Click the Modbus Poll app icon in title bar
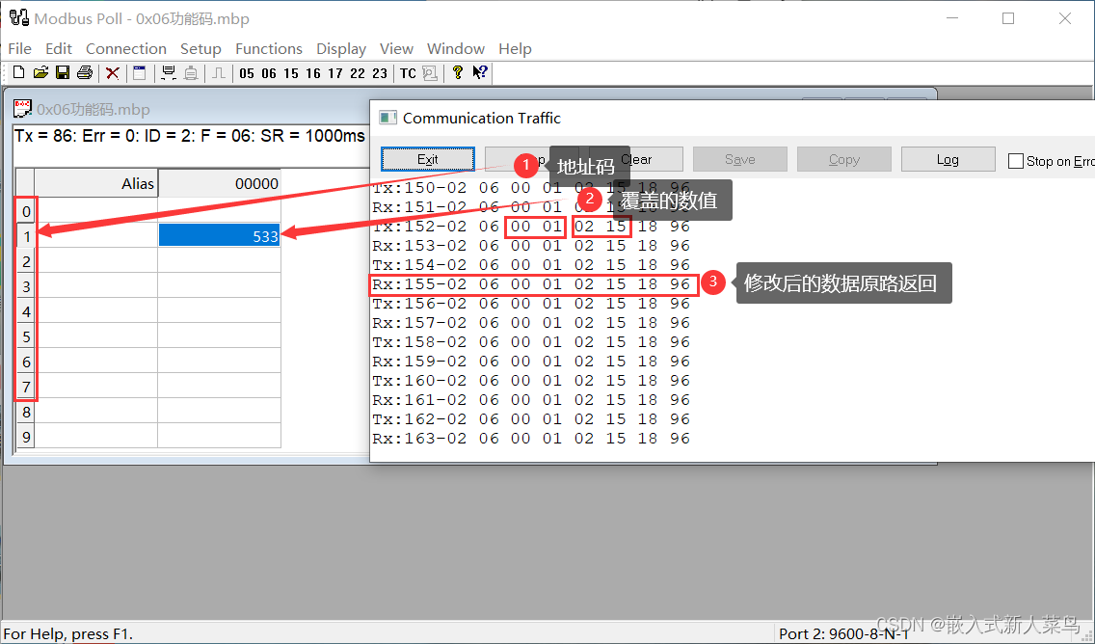Screen dimensions: 1095x644 (x=19, y=17)
